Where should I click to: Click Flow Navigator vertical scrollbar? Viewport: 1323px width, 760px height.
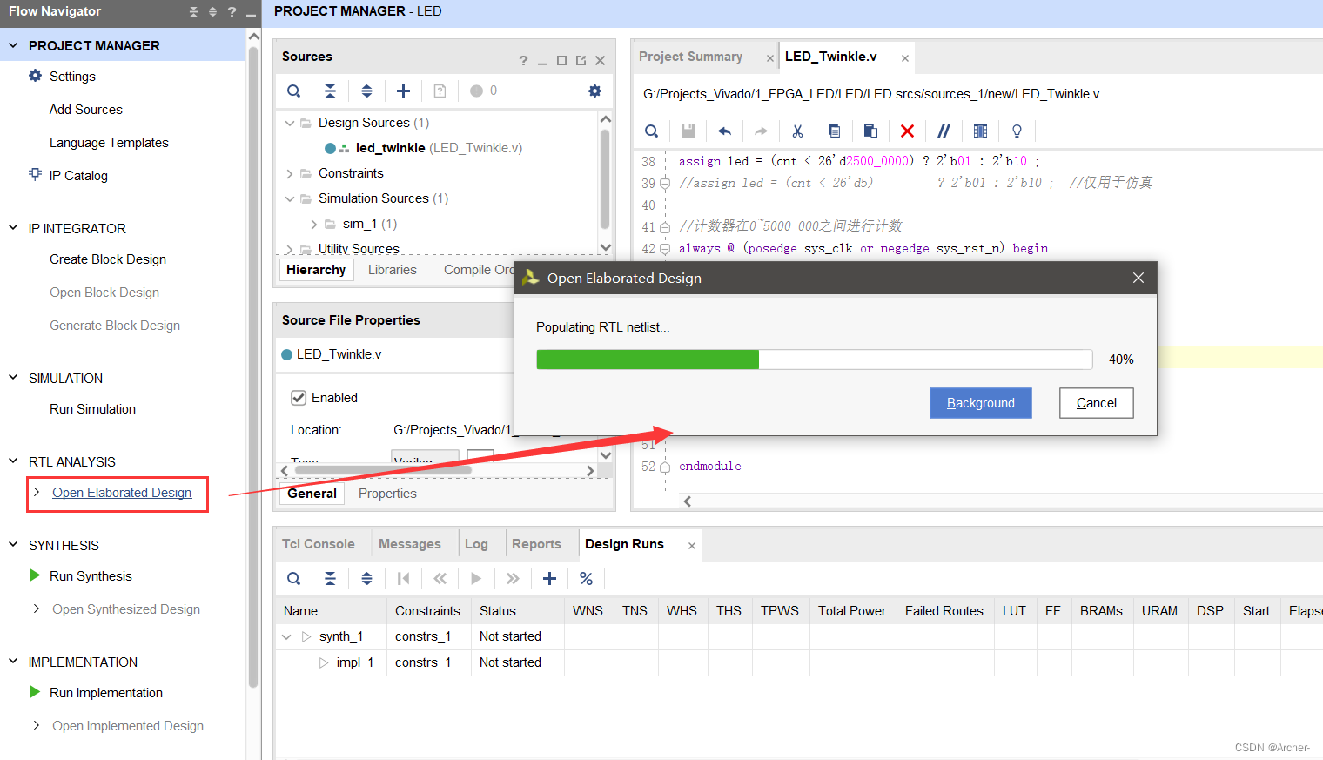tap(253, 366)
